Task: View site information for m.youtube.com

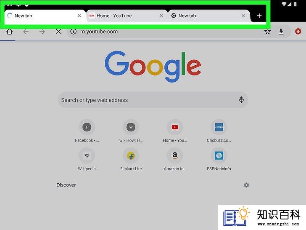Action: coord(73,32)
